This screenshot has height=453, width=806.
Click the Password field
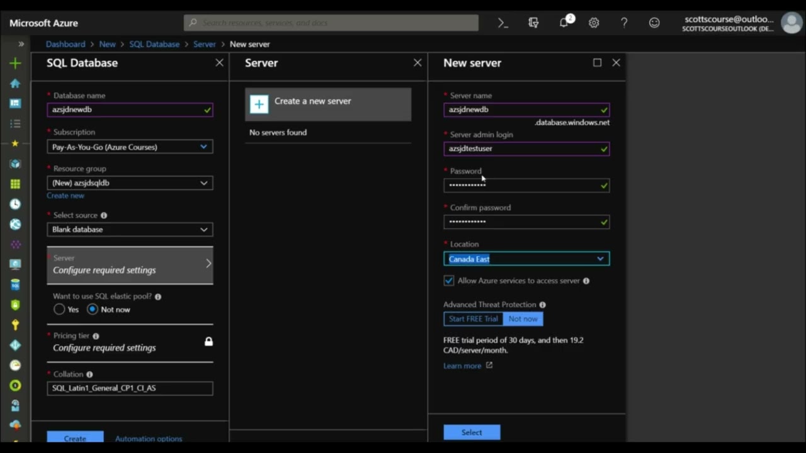526,185
